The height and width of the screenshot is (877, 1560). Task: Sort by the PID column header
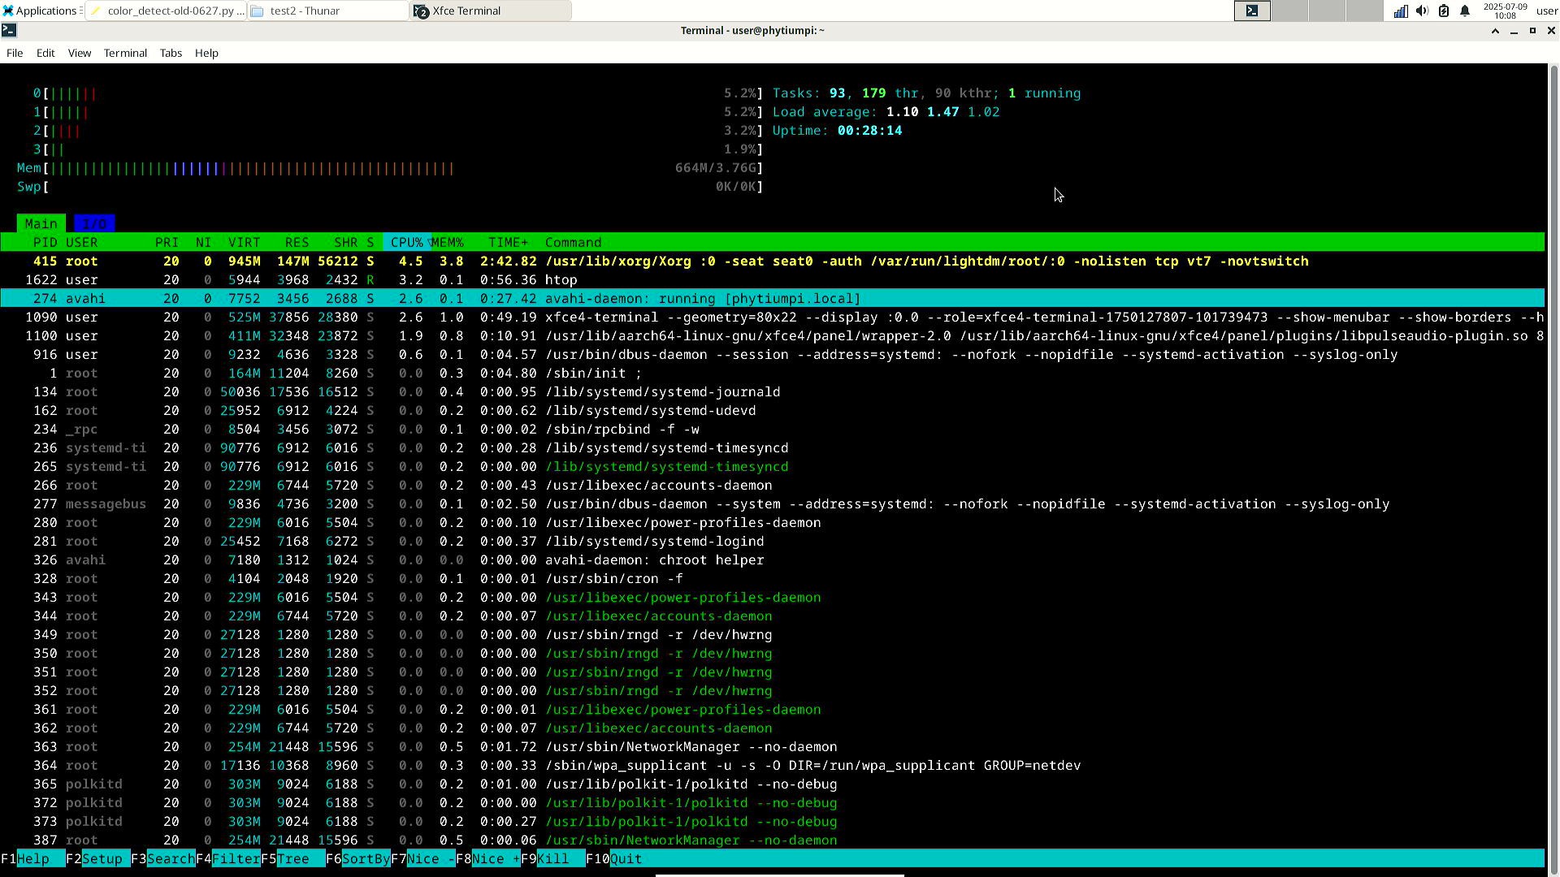point(45,243)
